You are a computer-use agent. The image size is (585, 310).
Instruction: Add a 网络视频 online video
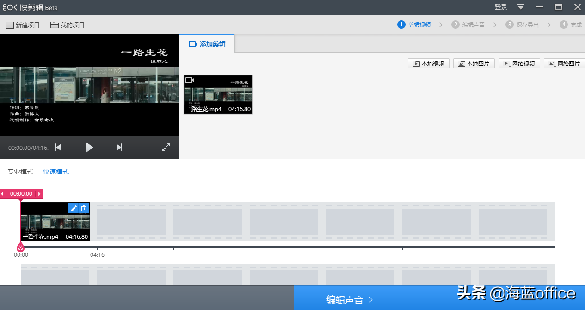519,63
